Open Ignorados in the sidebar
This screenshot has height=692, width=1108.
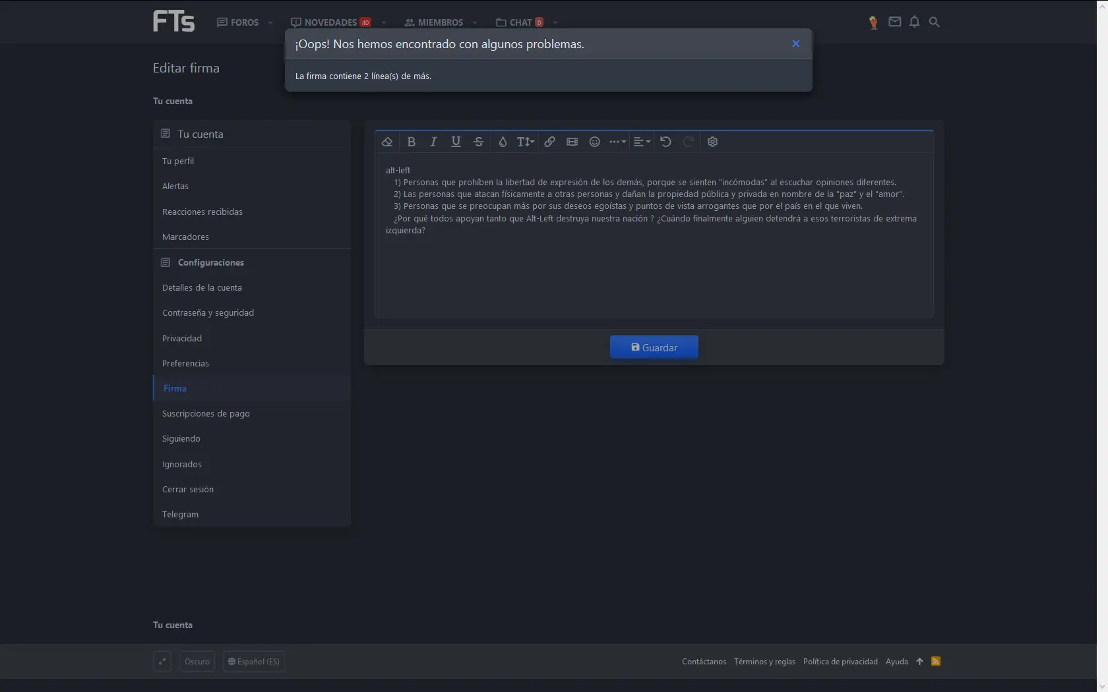[x=251, y=464]
